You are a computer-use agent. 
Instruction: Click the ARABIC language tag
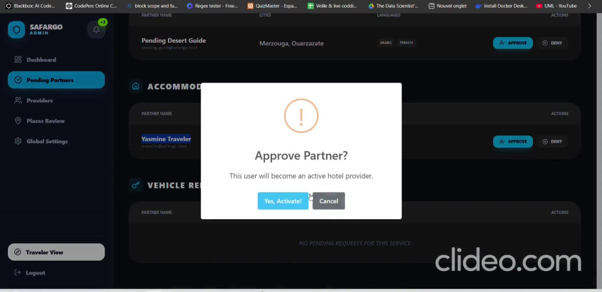pyautogui.click(x=386, y=43)
